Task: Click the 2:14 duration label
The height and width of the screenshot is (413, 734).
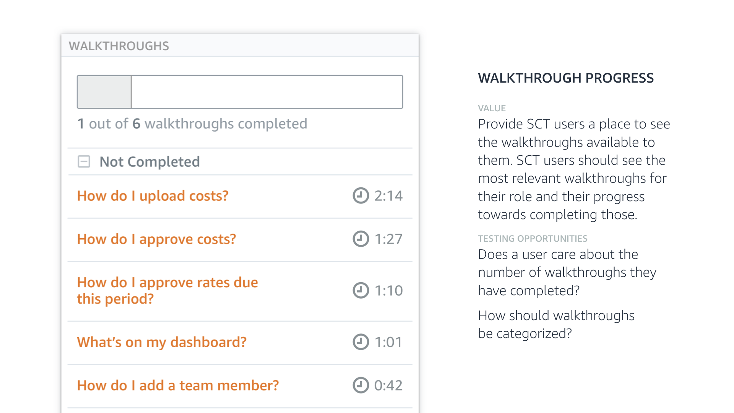Action: [388, 196]
